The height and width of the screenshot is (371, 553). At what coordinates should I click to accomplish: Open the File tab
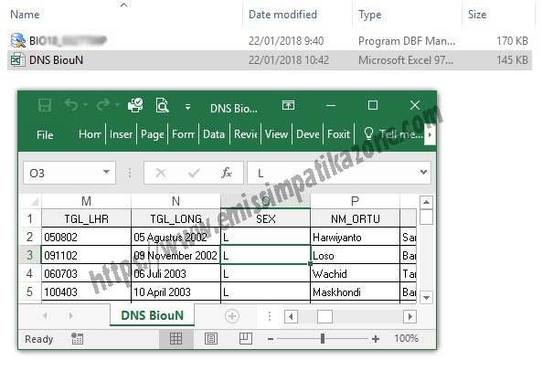(45, 134)
